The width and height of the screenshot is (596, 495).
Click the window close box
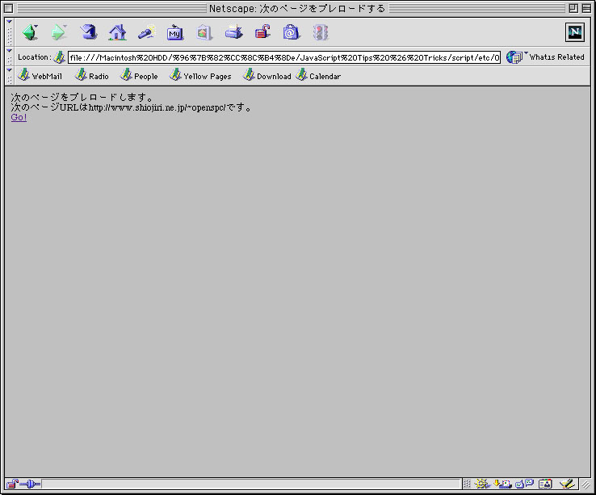pyautogui.click(x=8, y=8)
